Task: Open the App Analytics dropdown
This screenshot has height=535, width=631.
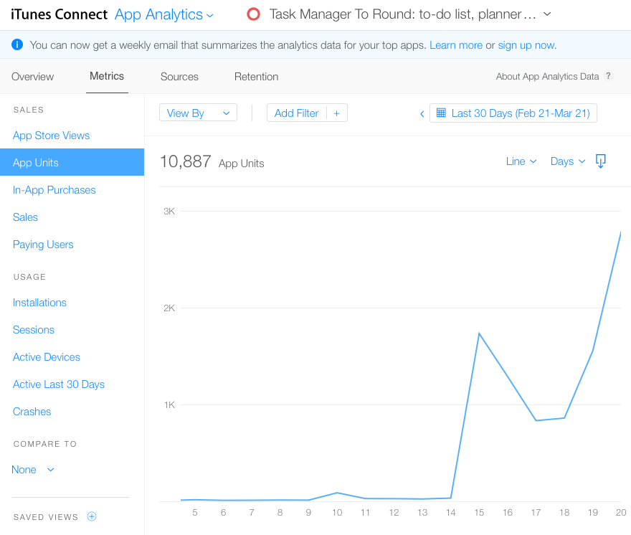Action: tap(163, 15)
